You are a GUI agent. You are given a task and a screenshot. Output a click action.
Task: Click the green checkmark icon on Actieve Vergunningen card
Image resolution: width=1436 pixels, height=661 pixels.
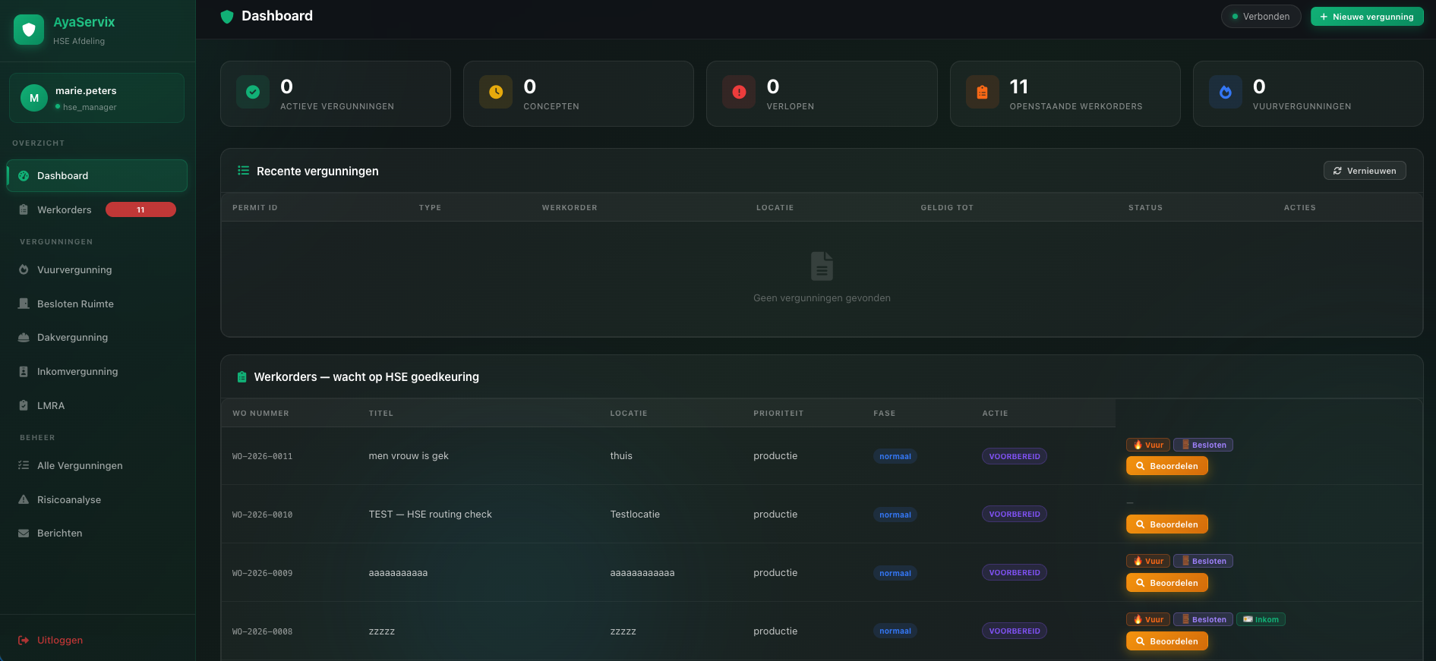253,92
